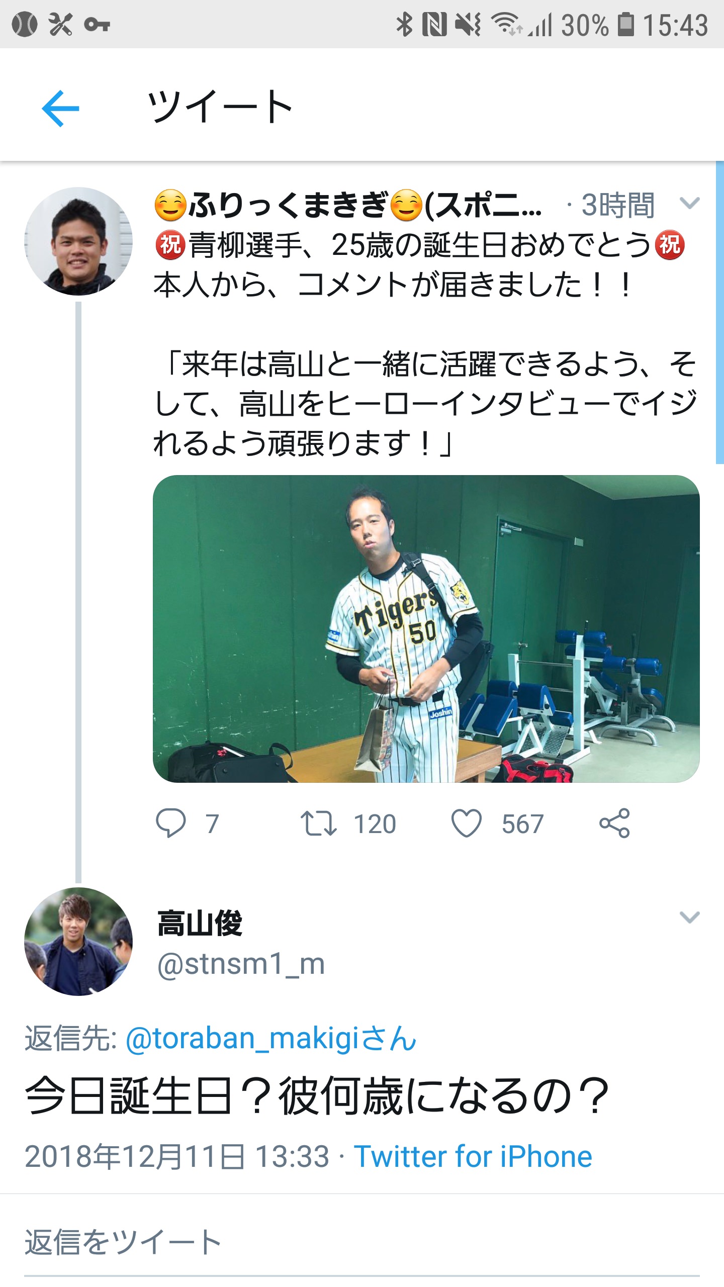Open @stnsm1_m handle

pos(241,964)
